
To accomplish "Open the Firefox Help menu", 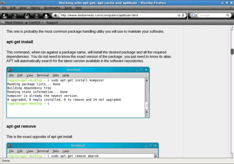I will [79, 8].
